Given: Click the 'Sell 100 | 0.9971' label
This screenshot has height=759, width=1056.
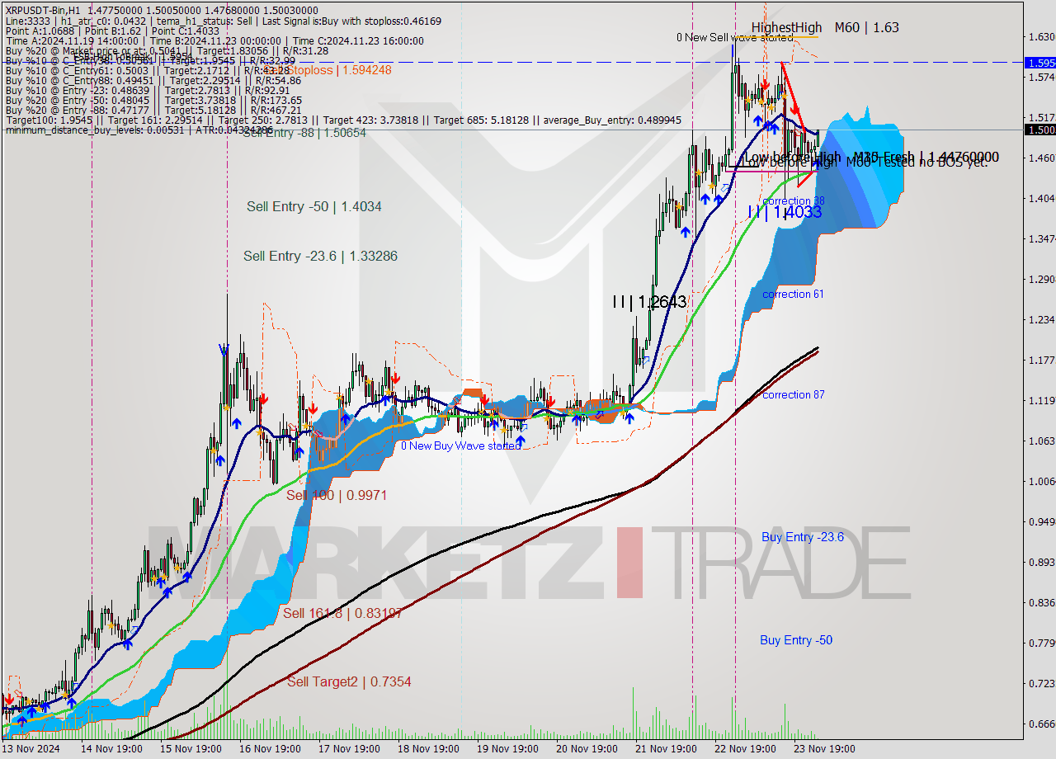Looking at the screenshot, I should tap(337, 495).
